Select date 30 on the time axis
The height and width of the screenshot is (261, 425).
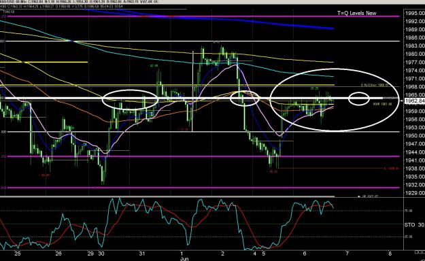point(101,254)
